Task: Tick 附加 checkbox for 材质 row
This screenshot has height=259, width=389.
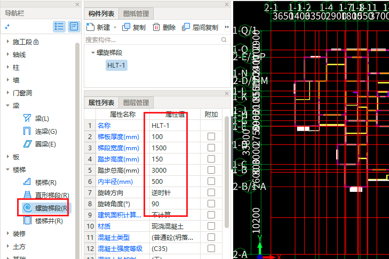Action: point(211,226)
